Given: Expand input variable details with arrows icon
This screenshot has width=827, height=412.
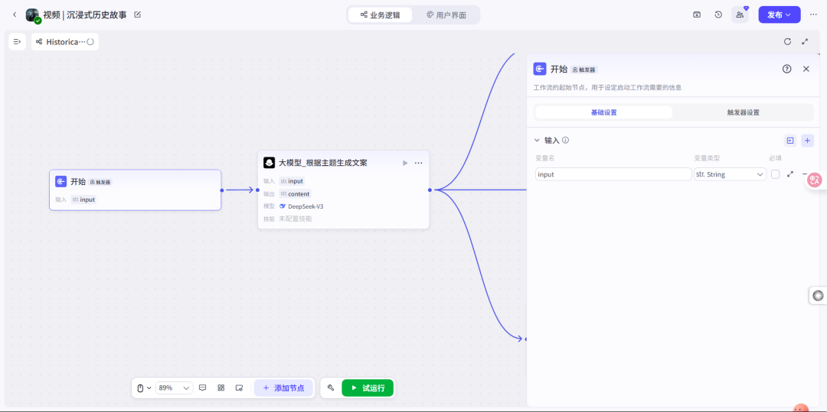Looking at the screenshot, I should point(790,174).
